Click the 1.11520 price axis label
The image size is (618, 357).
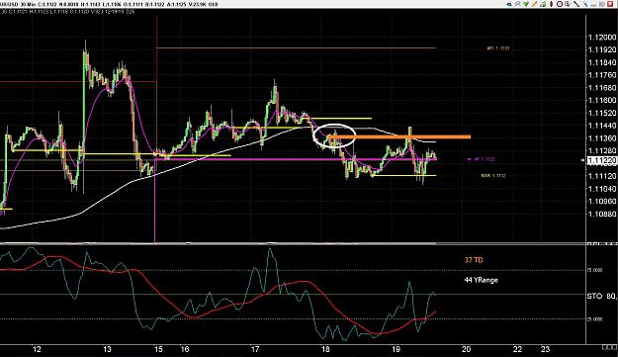pyautogui.click(x=602, y=113)
